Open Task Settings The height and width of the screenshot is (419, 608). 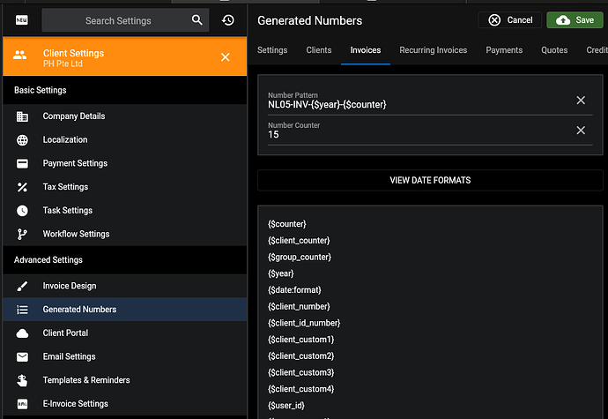click(125, 211)
